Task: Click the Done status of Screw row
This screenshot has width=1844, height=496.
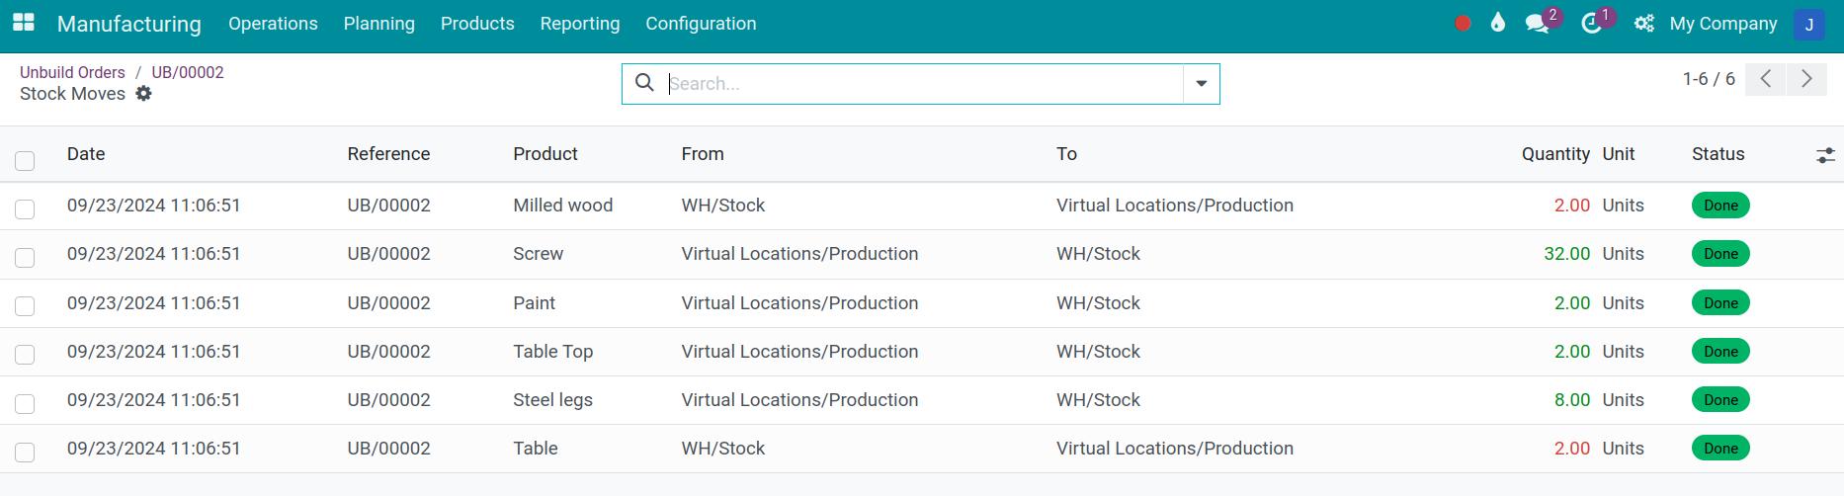Action: tap(1720, 254)
